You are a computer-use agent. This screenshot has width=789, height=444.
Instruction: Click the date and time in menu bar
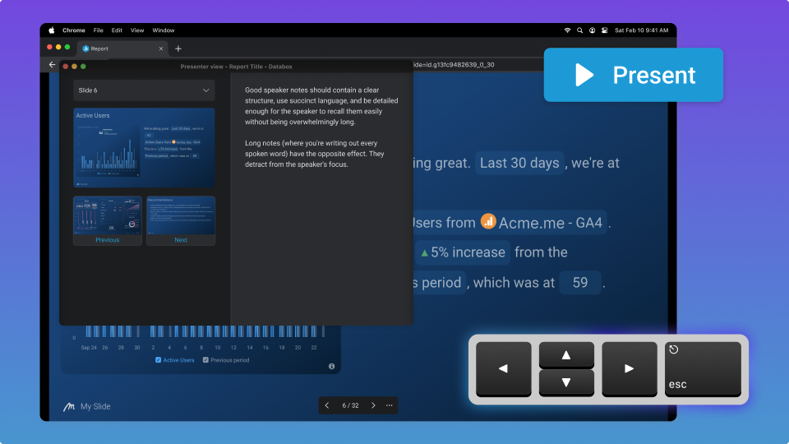pyautogui.click(x=642, y=30)
